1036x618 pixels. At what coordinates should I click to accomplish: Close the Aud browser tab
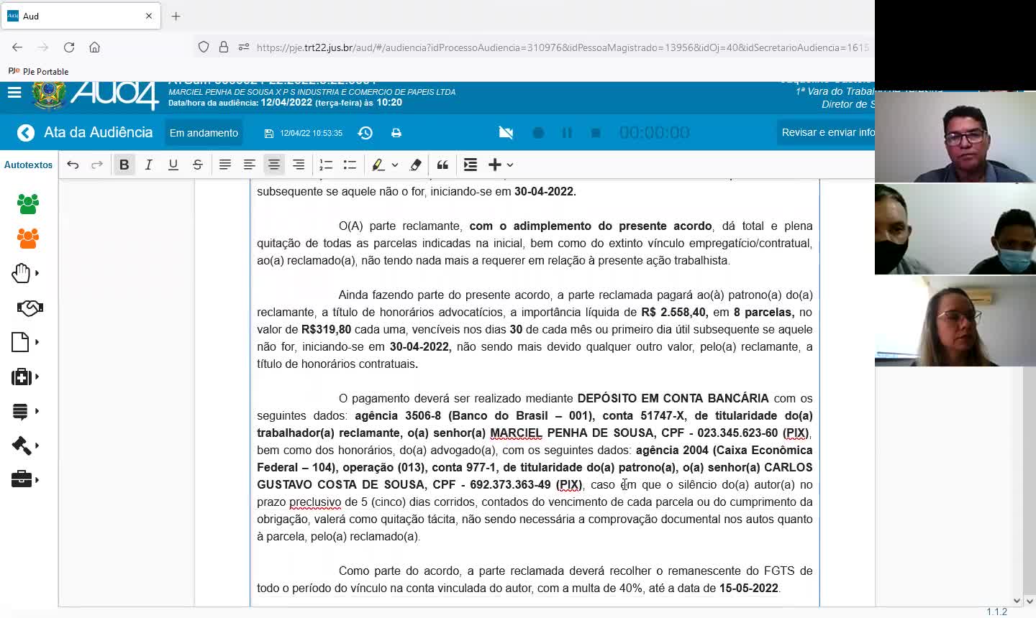149,16
